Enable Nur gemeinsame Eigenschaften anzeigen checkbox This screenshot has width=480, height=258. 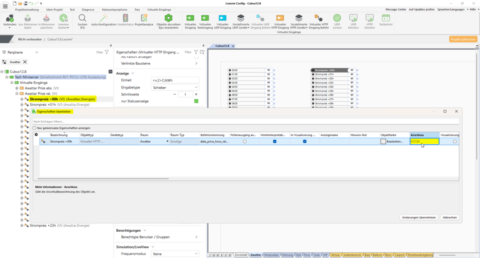click(34, 128)
